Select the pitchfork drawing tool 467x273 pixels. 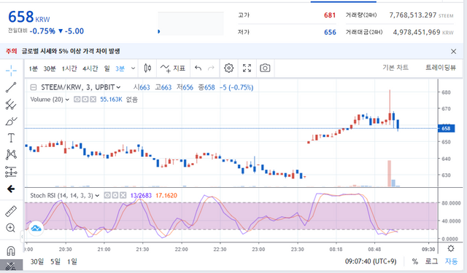click(x=11, y=104)
